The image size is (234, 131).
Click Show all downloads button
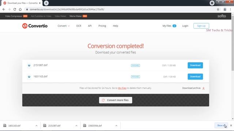point(221,126)
